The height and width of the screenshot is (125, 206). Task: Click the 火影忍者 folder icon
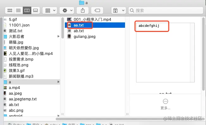point(5,36)
